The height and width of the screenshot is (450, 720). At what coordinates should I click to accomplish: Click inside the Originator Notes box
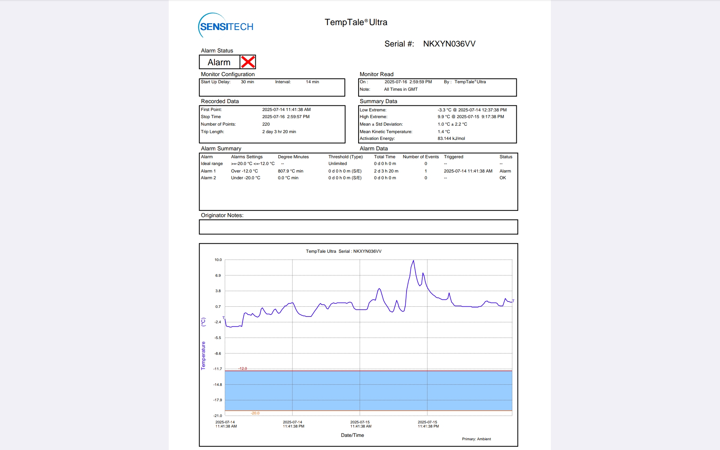(x=358, y=227)
